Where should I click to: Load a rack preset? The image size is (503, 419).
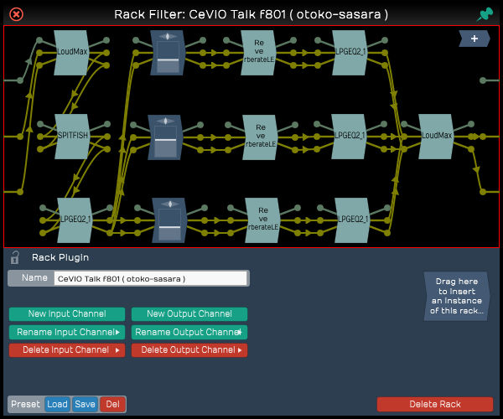point(57,404)
